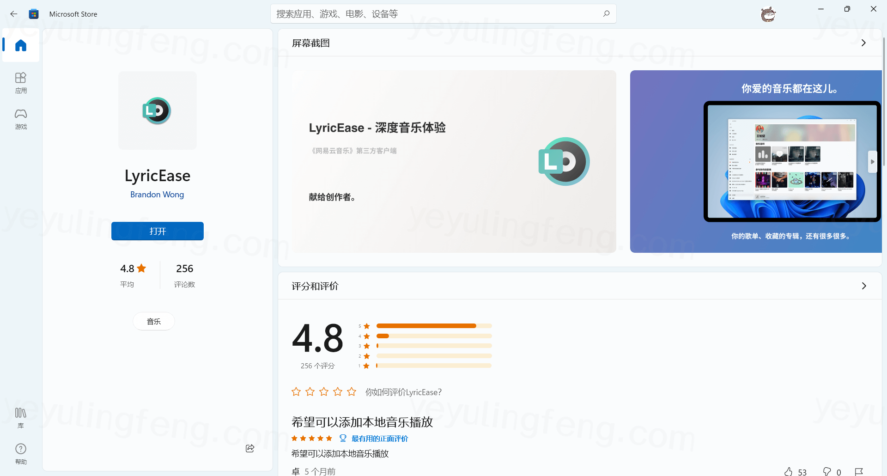Close the Microsoft Store window
Screen dimensions: 887x476
tap(874, 9)
